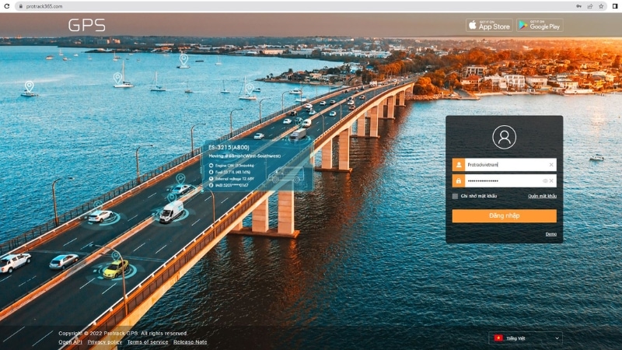Clear the username field with X icon
The width and height of the screenshot is (622, 350).
(x=551, y=165)
